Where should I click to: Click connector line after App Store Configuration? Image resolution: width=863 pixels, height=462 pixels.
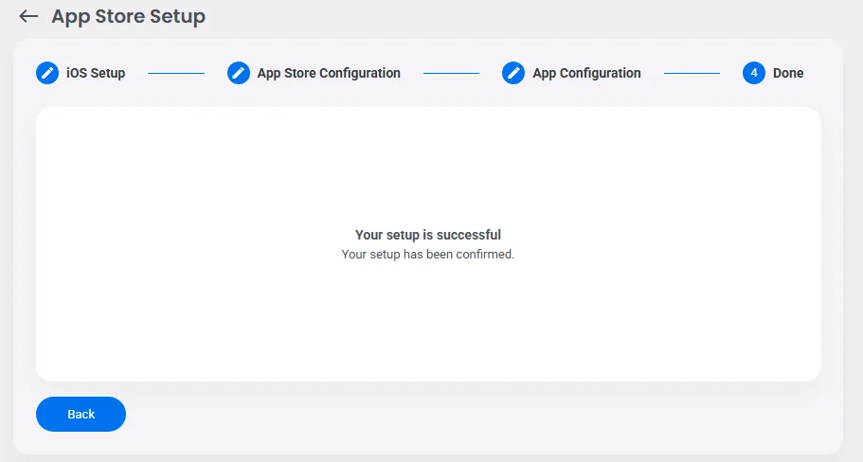(451, 73)
